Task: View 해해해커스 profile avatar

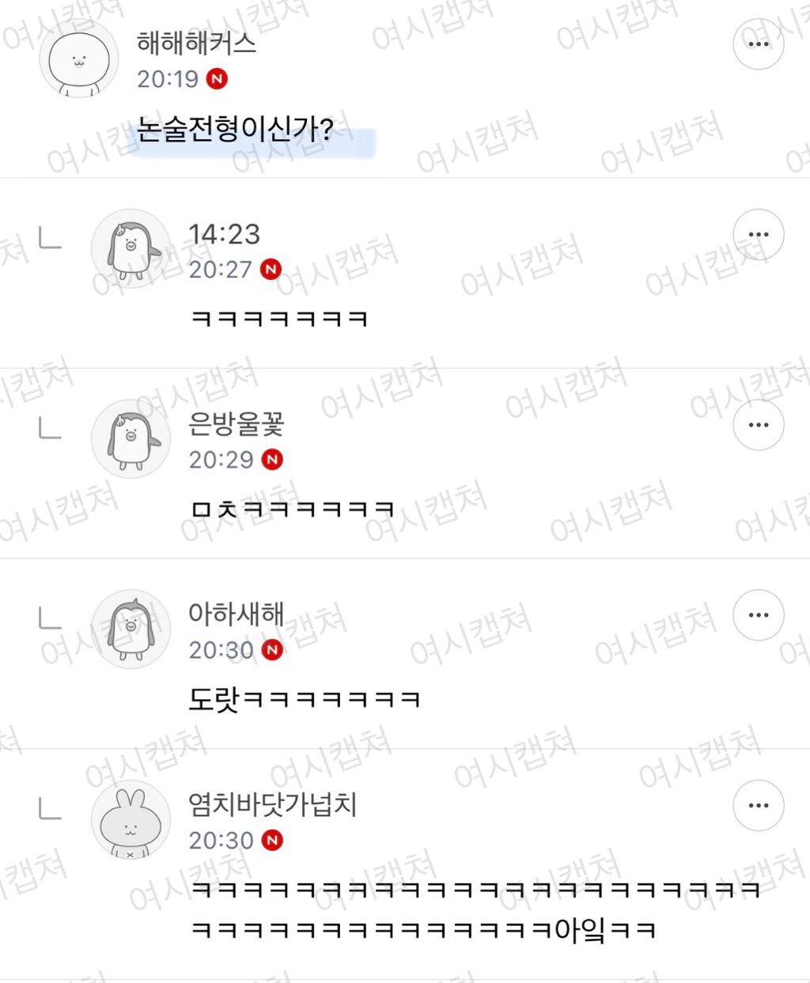Action: click(x=79, y=59)
